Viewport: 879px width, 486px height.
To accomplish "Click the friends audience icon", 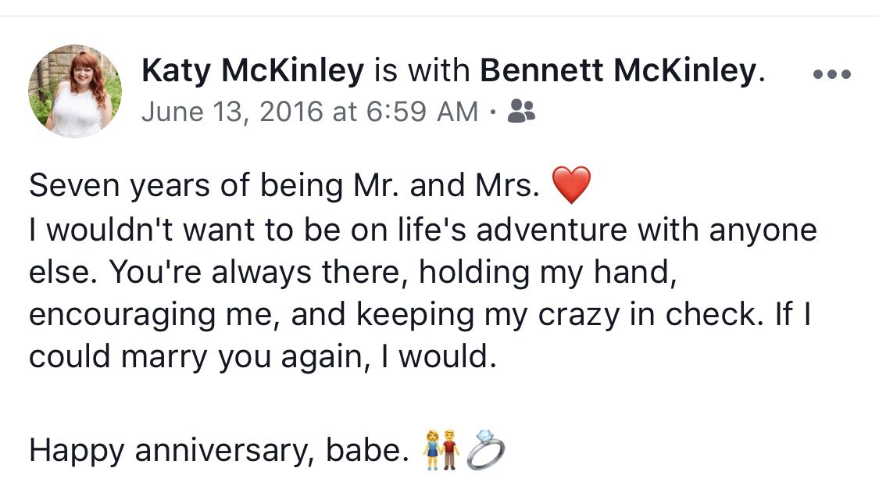I will (521, 112).
